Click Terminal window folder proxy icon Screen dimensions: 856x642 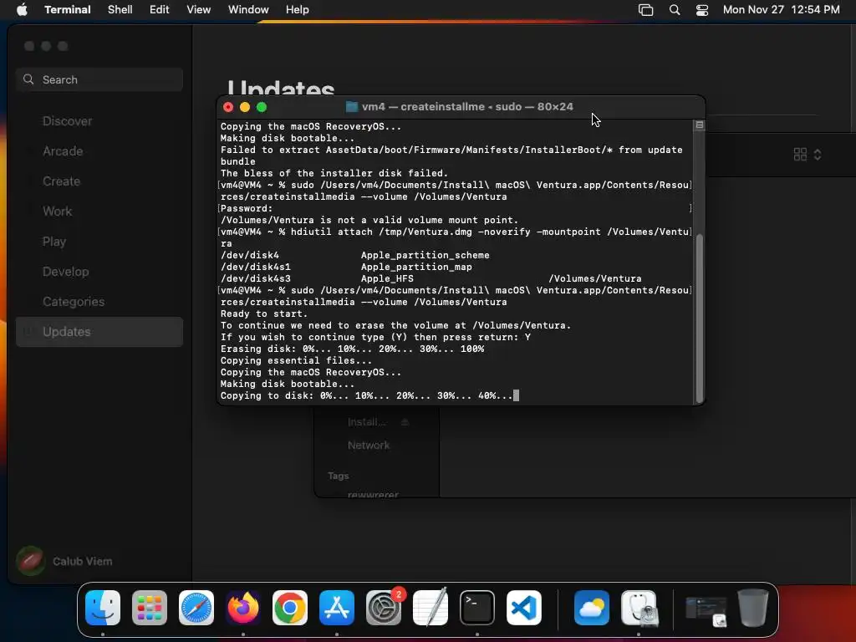(352, 106)
